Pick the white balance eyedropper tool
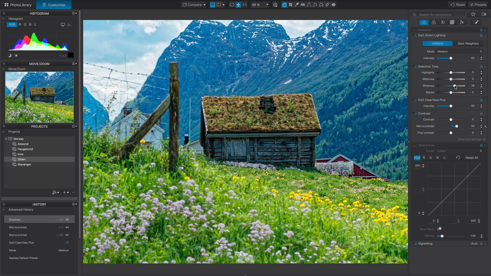 (x=297, y=5)
